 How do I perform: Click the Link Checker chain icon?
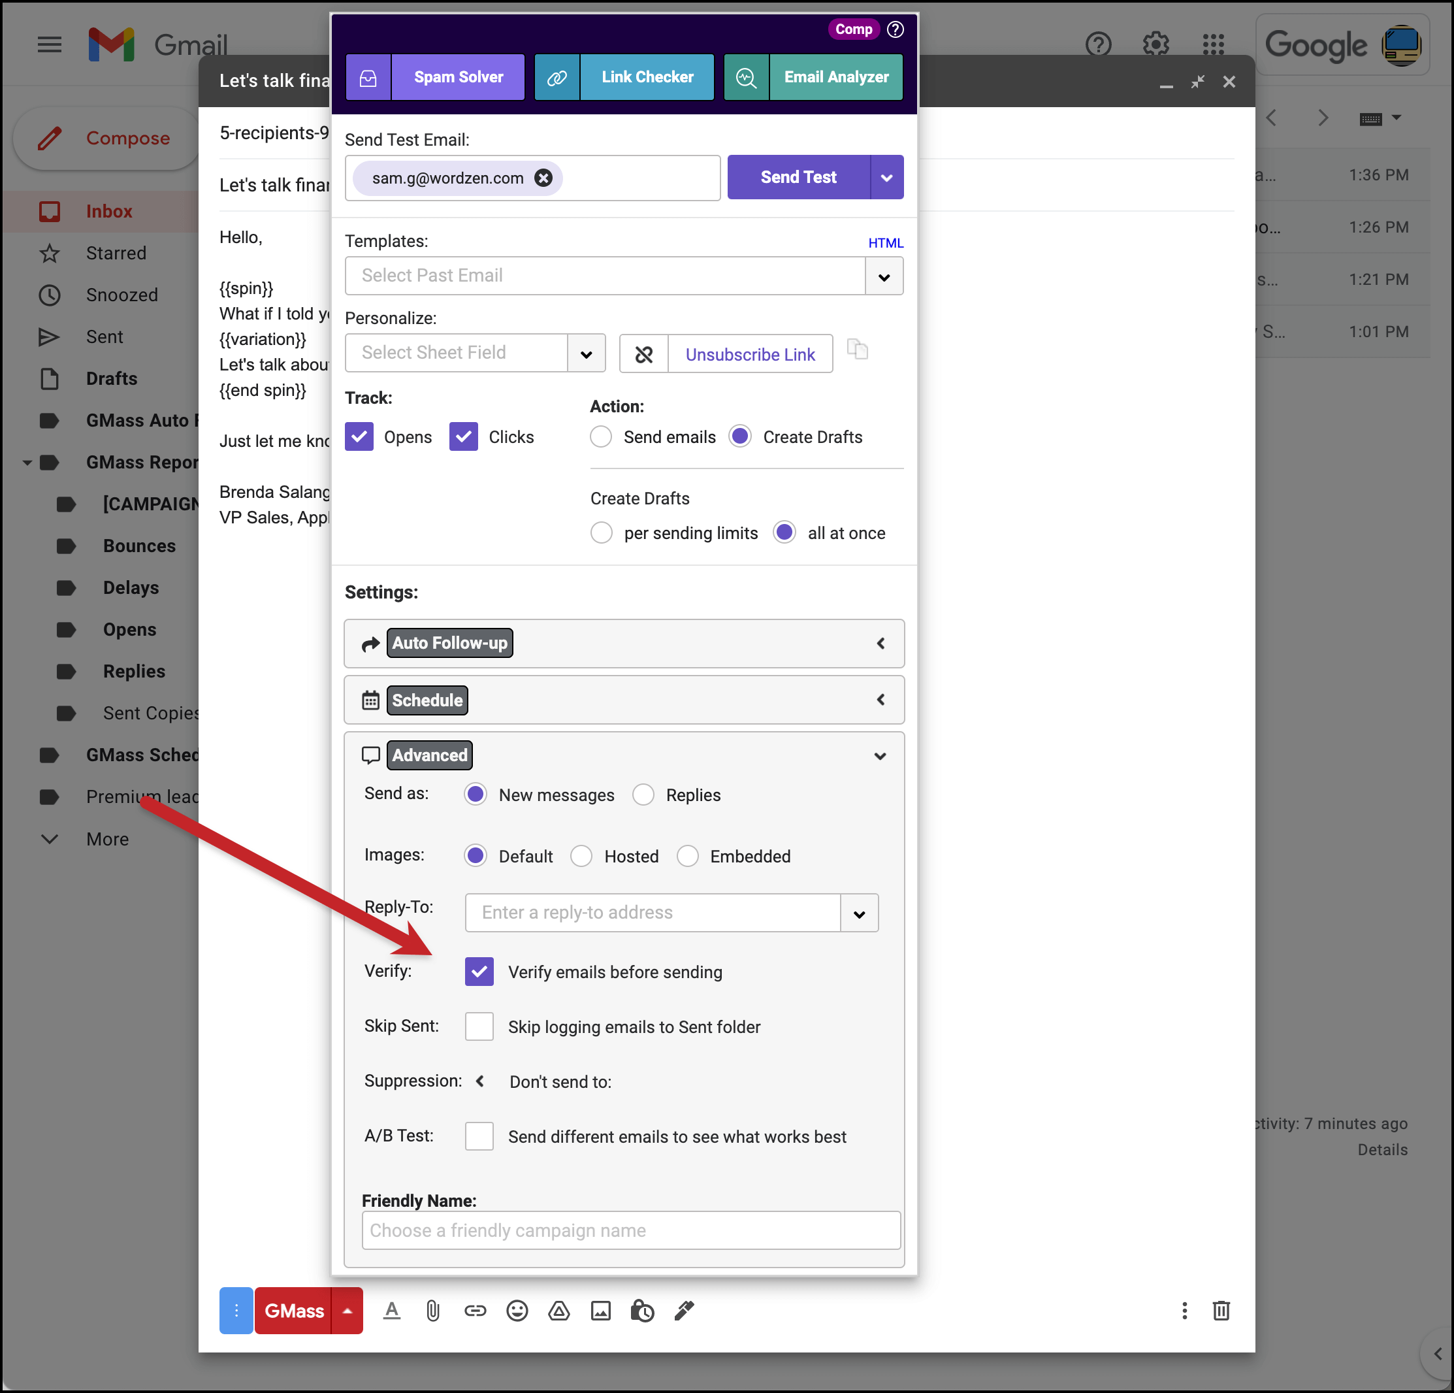pyautogui.click(x=557, y=77)
